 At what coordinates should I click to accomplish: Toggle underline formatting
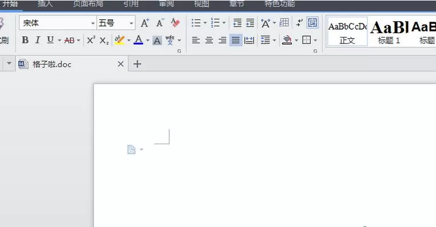pyautogui.click(x=50, y=40)
